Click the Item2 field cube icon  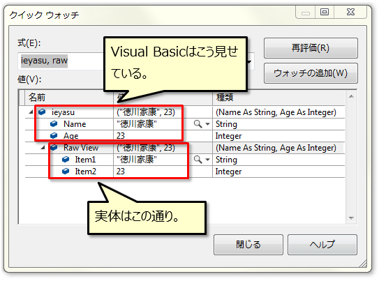(66, 171)
